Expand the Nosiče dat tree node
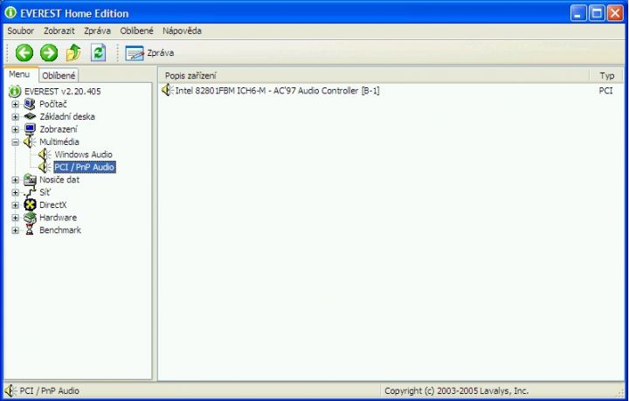The image size is (629, 401). point(15,180)
